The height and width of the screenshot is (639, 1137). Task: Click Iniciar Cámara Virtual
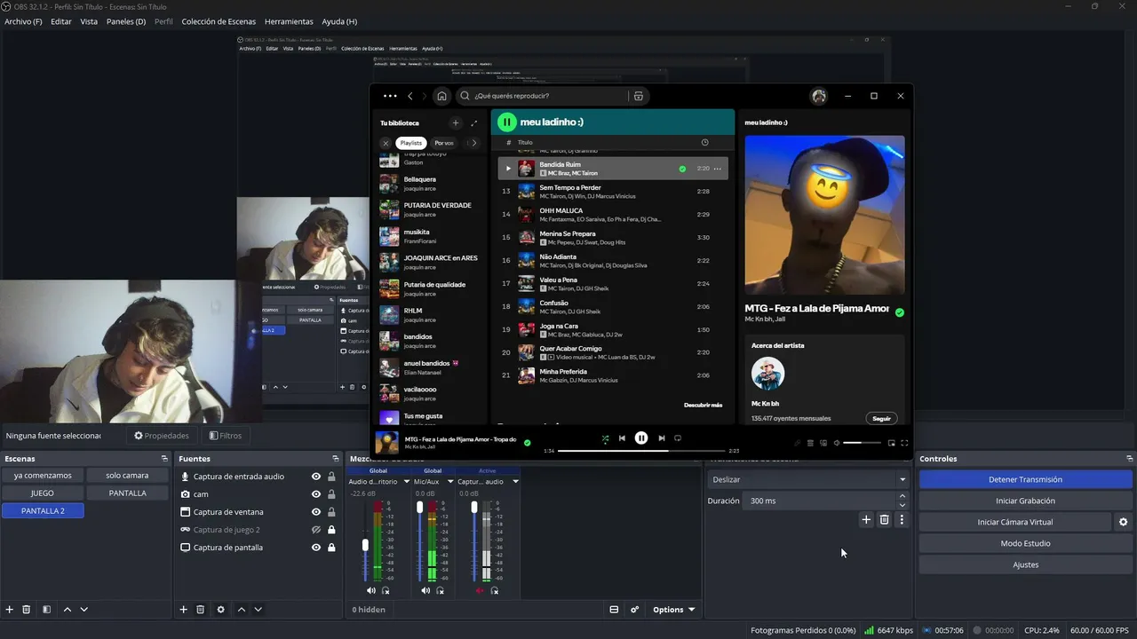1014,522
